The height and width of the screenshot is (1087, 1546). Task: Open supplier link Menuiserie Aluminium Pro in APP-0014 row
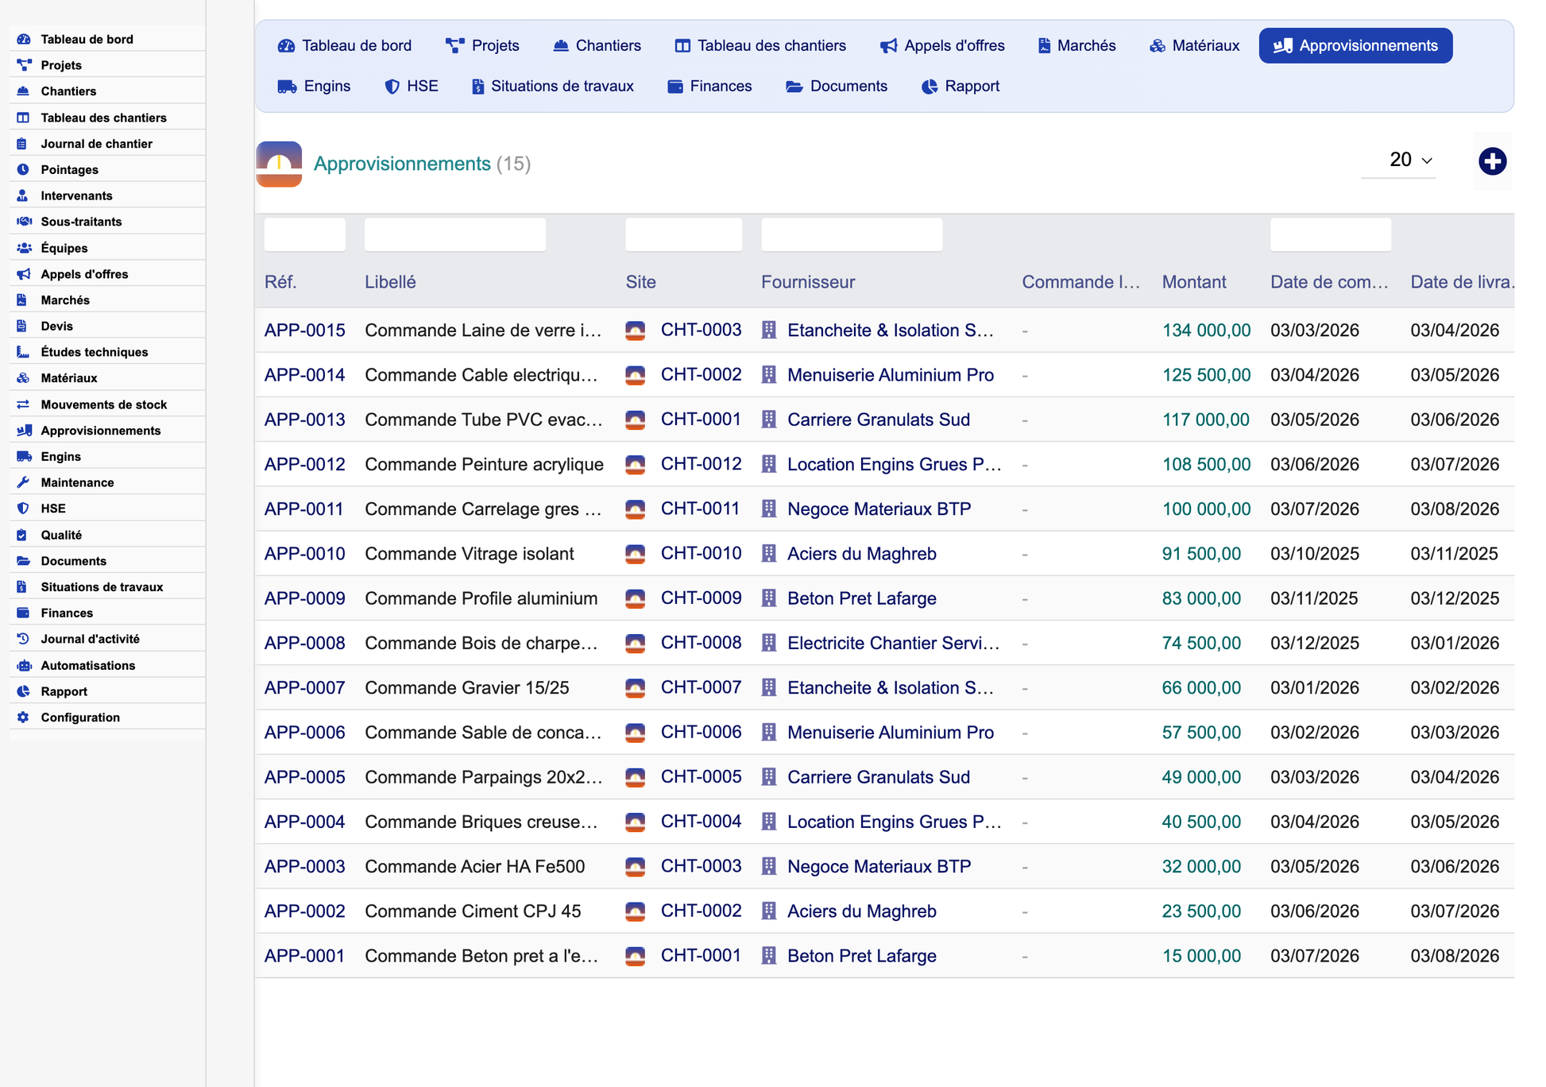(x=891, y=375)
